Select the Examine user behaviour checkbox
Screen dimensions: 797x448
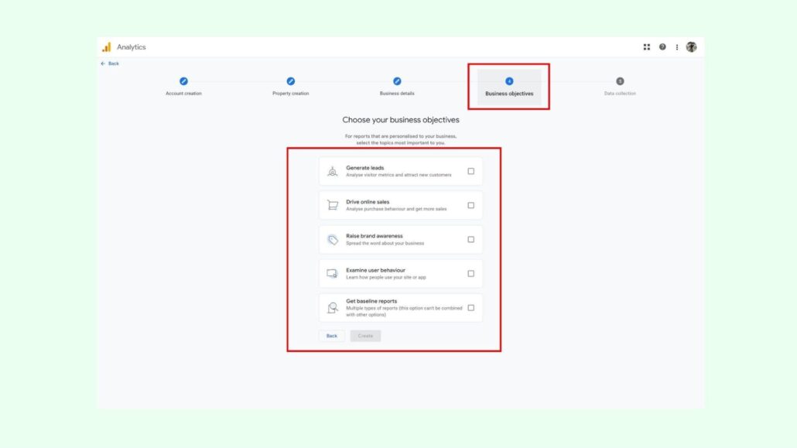click(x=470, y=274)
